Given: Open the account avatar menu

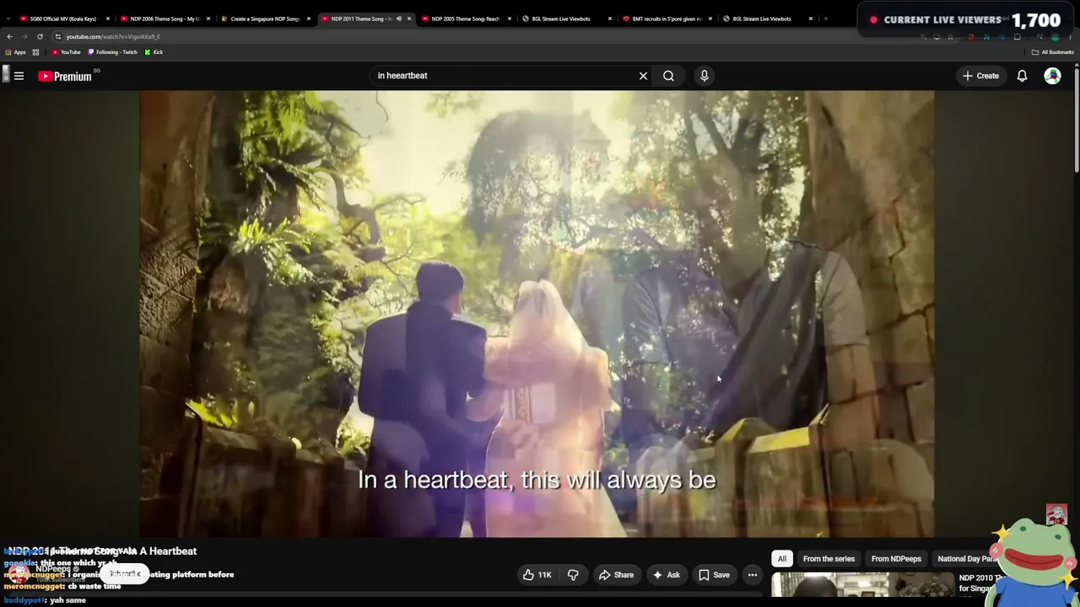Looking at the screenshot, I should coord(1052,76).
